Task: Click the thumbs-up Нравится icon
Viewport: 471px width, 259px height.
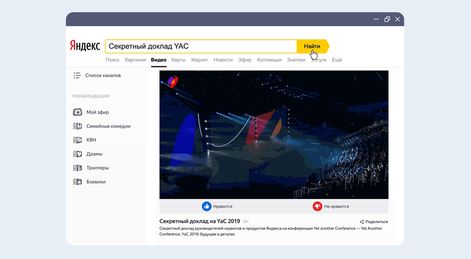Action: tap(206, 206)
